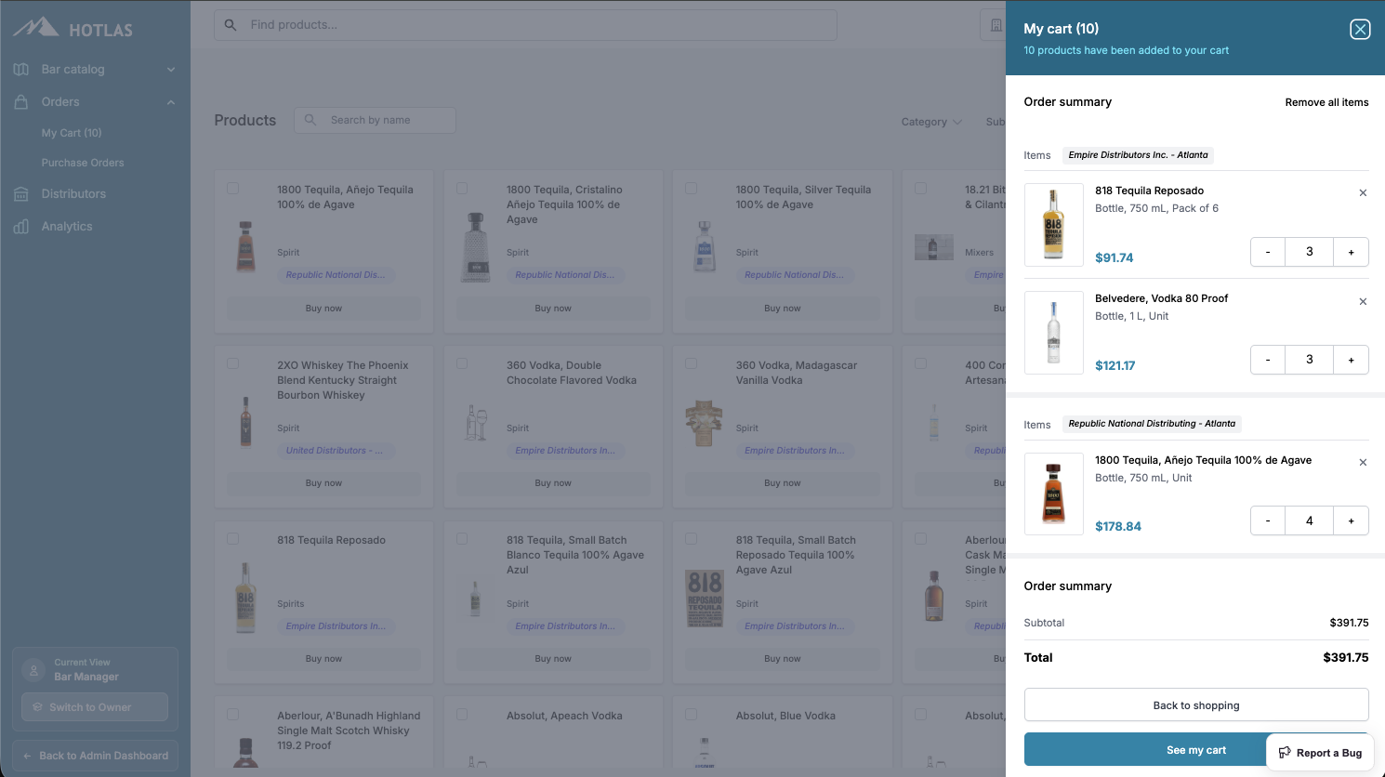
Task: Increase quantity of 1800 Tequila Añejo in cart
Action: (1351, 520)
